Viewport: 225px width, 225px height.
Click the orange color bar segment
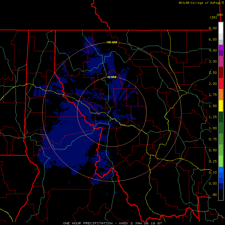click(x=221, y=94)
